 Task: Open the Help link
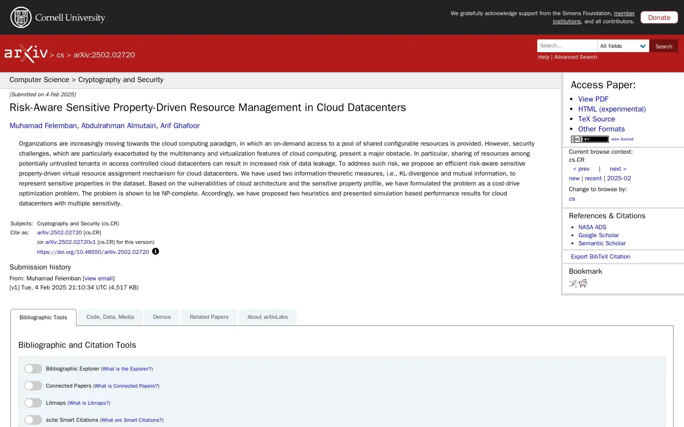[x=543, y=57]
